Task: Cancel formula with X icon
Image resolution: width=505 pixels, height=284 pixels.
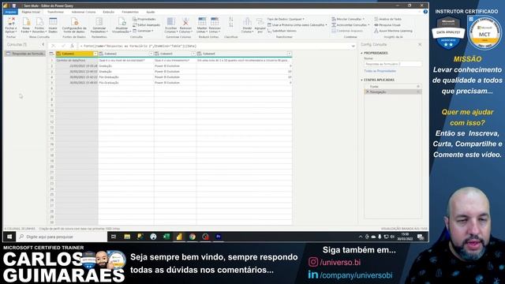Action: [x=54, y=46]
